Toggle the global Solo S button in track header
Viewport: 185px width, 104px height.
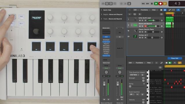click(x=140, y=14)
